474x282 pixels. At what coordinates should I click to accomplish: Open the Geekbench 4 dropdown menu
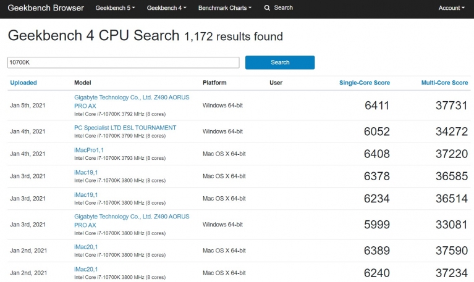point(167,8)
